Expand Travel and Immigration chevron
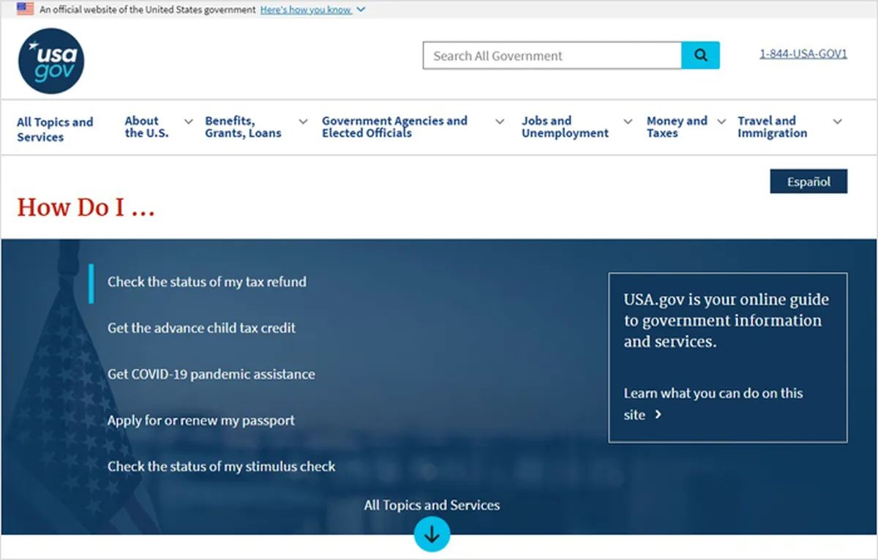 (x=838, y=122)
